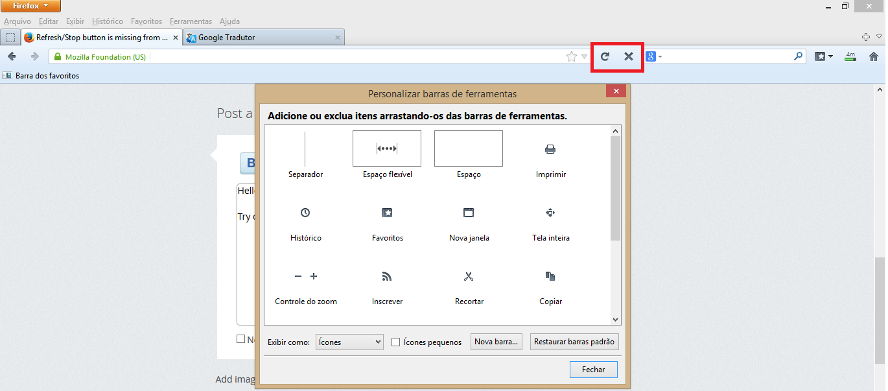This screenshot has width=888, height=391.
Task: Open the Exibir menu
Action: point(75,21)
